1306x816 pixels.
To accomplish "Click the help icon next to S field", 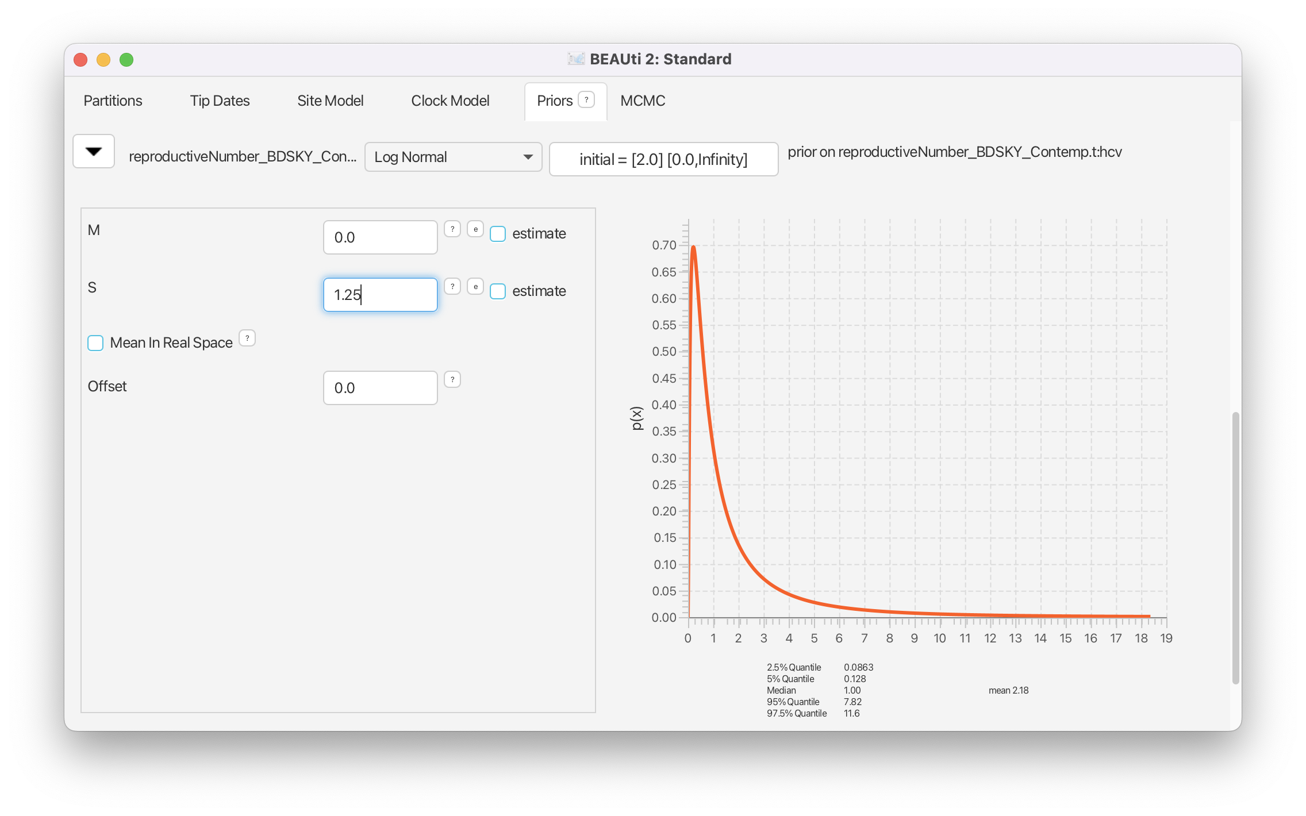I will pyautogui.click(x=452, y=286).
